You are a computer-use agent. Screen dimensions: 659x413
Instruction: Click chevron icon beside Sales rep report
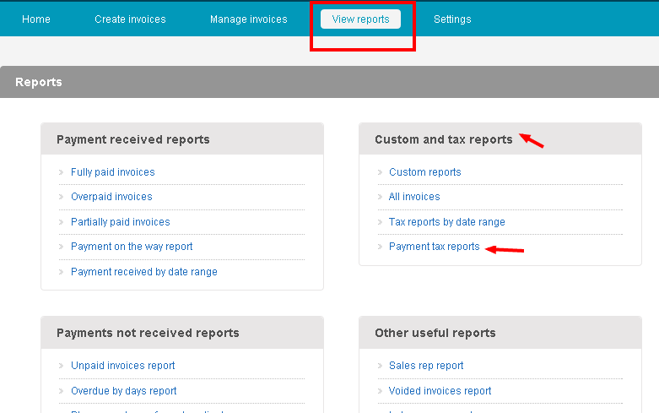pos(380,366)
